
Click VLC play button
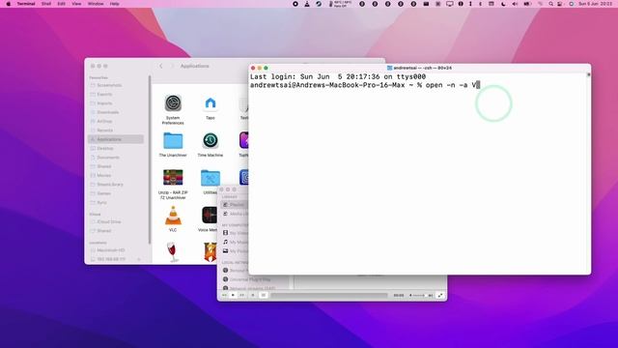coord(233,295)
